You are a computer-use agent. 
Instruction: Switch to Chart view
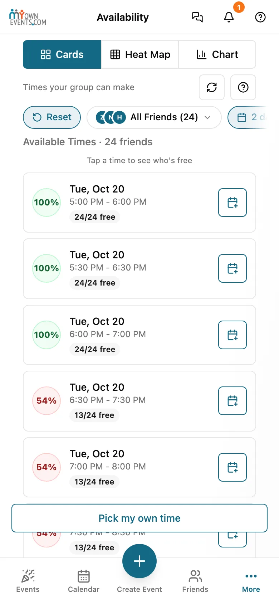(217, 54)
